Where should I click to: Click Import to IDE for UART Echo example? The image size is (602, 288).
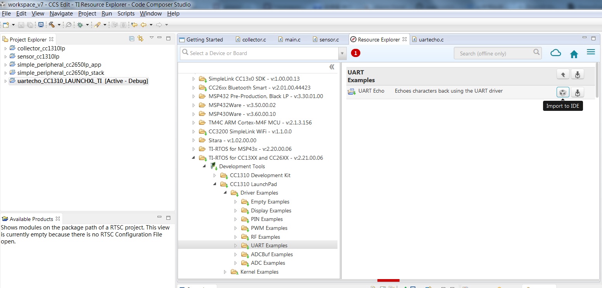[x=563, y=92]
